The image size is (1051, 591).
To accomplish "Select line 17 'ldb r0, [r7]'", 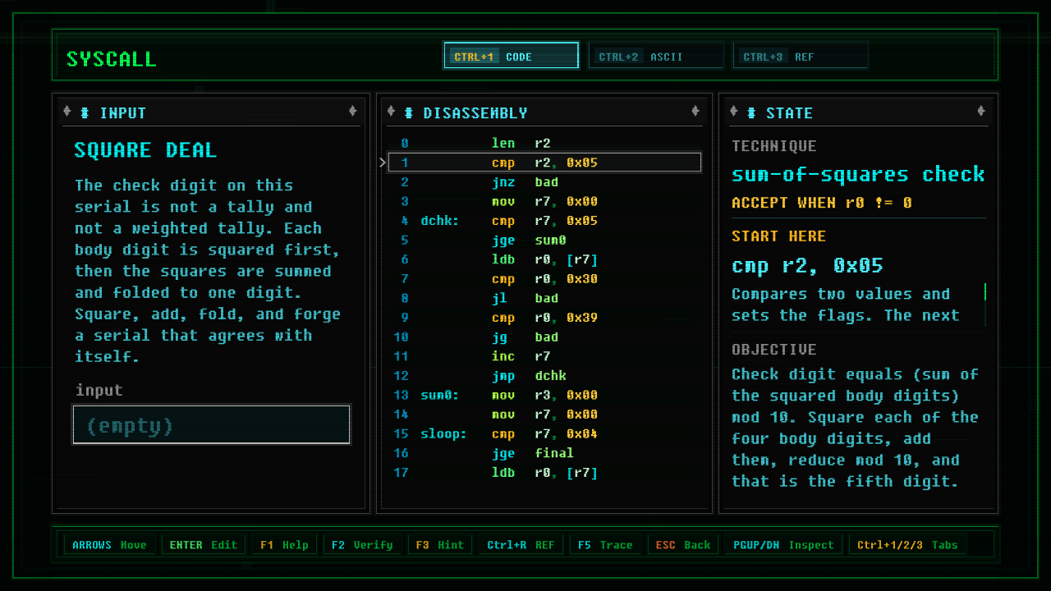I will [544, 473].
